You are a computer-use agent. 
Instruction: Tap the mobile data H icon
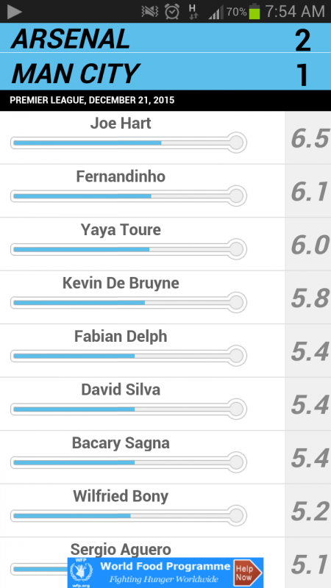click(x=193, y=12)
